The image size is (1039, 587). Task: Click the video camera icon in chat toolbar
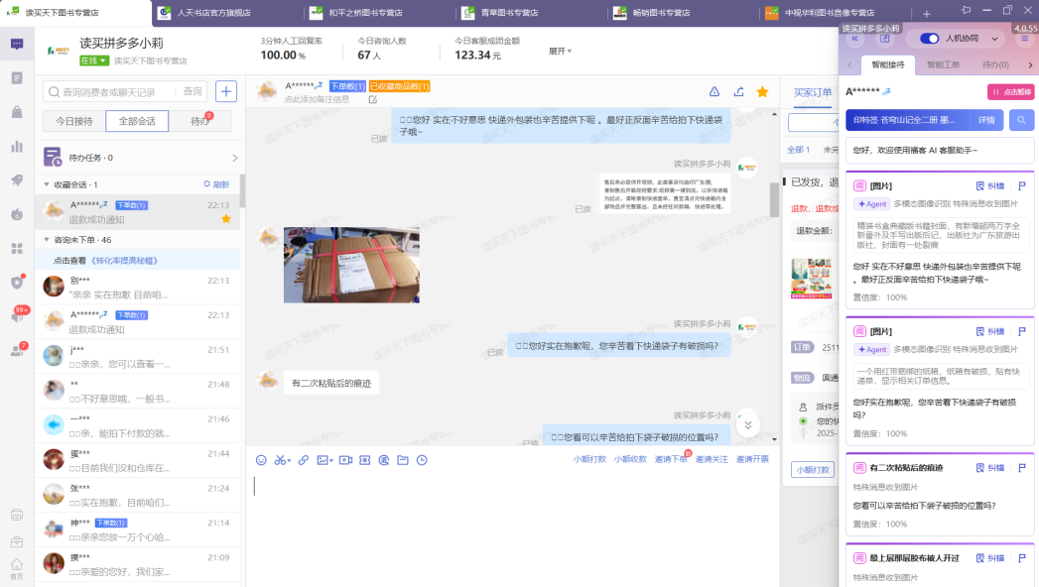345,460
